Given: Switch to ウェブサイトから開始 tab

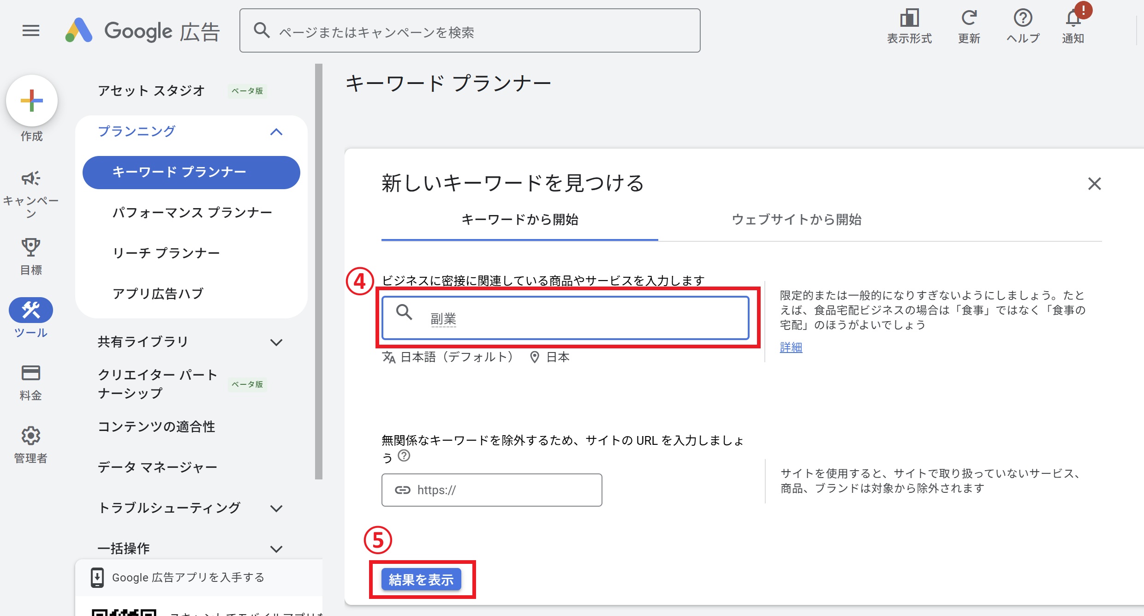Looking at the screenshot, I should (x=797, y=220).
